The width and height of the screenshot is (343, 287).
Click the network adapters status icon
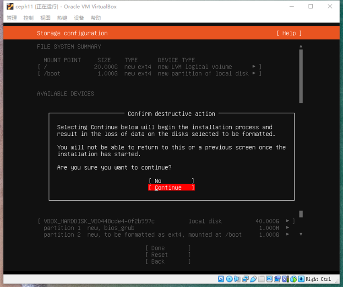[x=245, y=279]
